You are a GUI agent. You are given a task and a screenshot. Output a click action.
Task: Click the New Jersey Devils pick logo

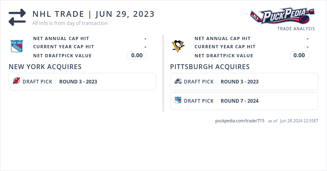[16, 81]
